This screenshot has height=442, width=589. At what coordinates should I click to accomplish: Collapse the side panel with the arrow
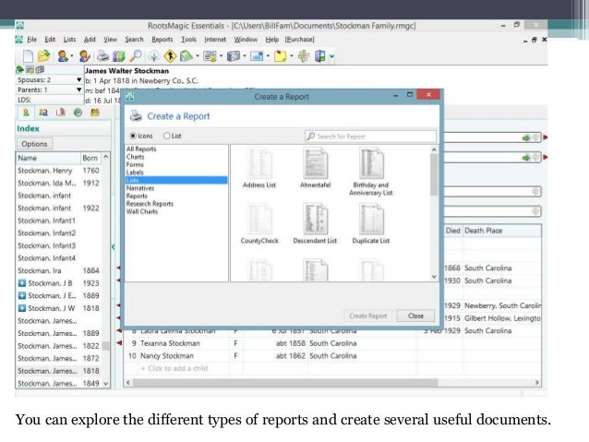[x=114, y=246]
